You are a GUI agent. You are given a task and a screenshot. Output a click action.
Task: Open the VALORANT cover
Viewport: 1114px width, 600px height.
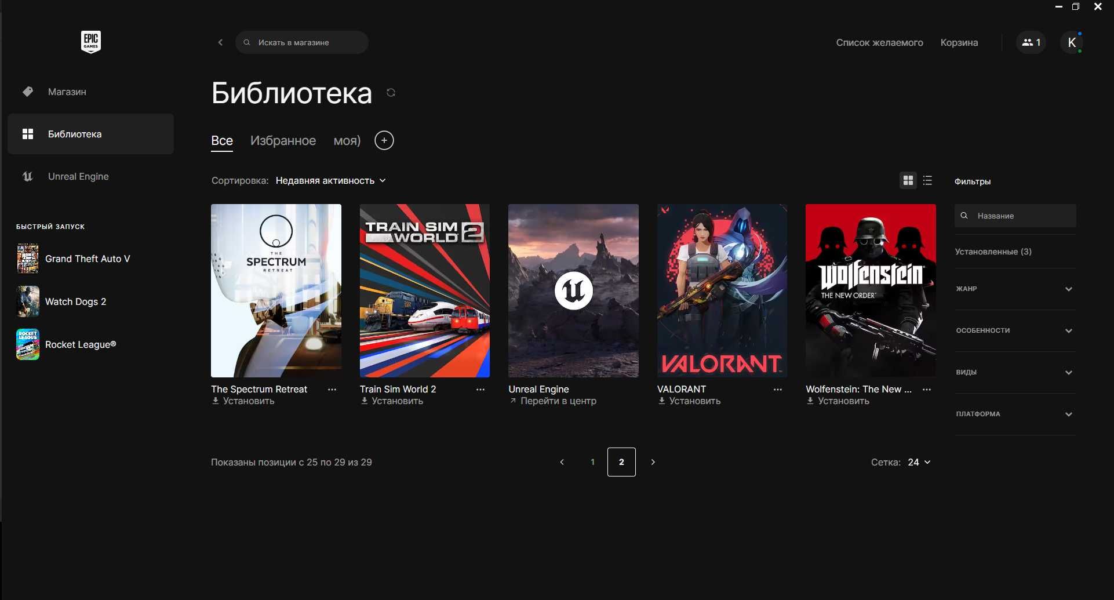tap(722, 290)
